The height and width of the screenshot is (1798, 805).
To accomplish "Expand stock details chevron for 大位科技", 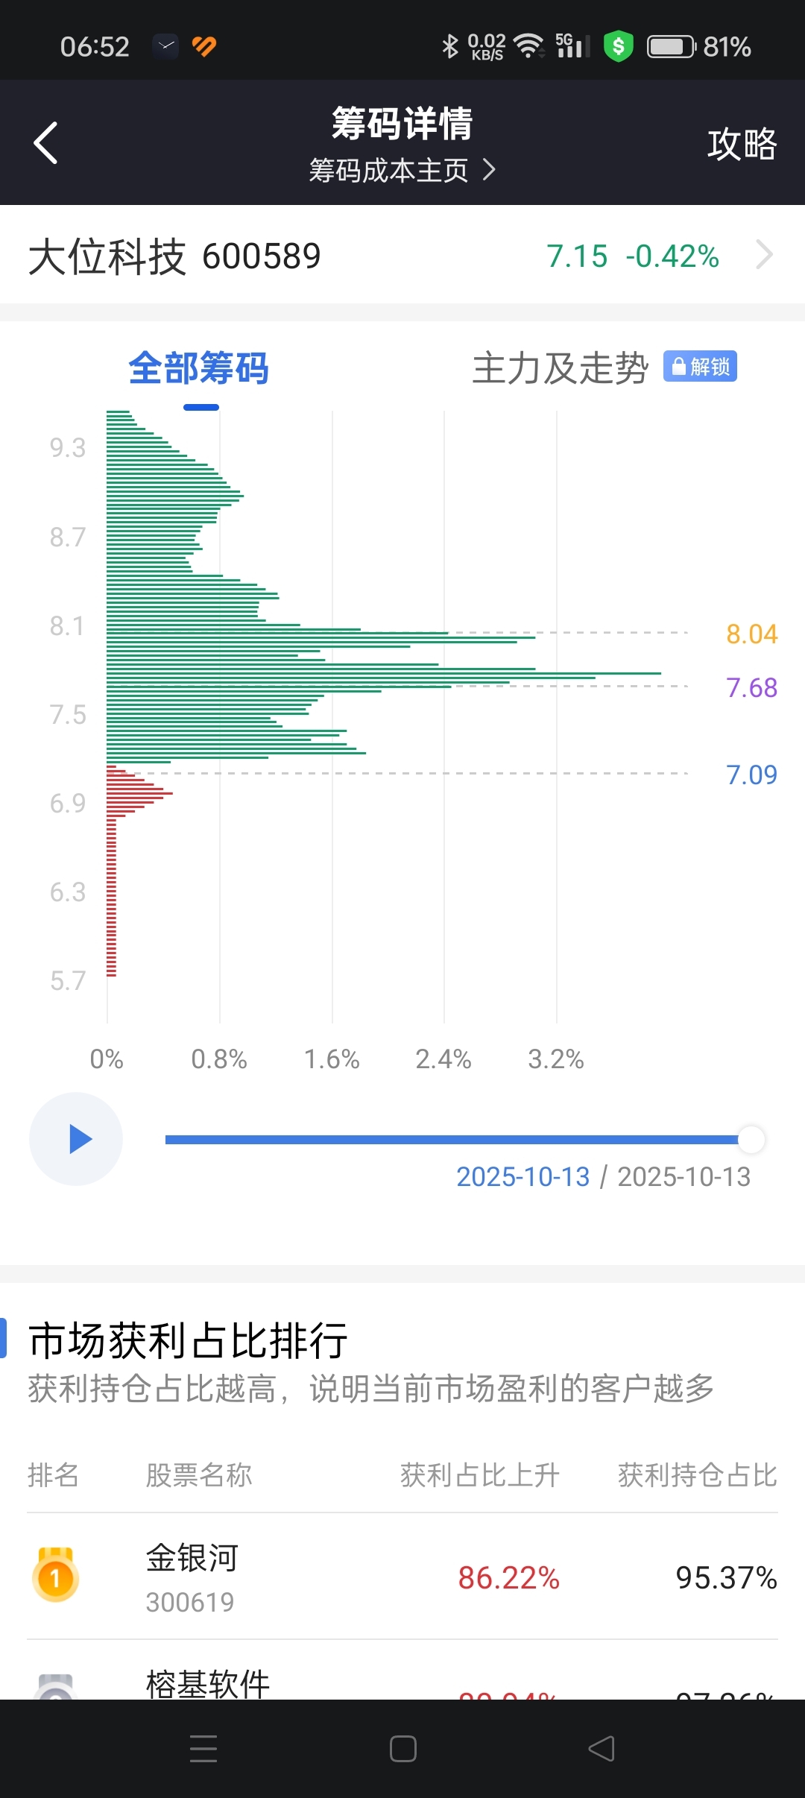I will coord(764,255).
